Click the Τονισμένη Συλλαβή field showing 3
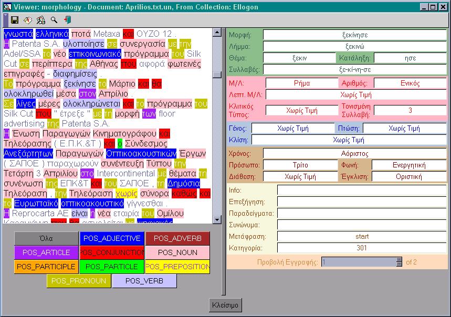 point(410,110)
